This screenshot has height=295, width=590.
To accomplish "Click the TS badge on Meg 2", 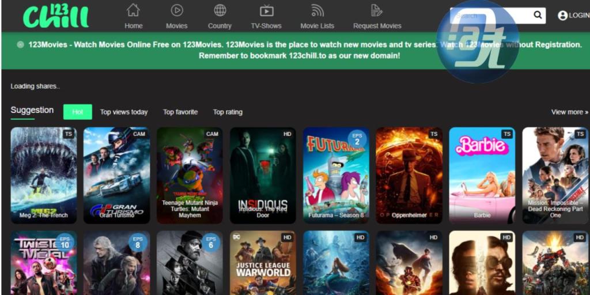I will point(69,134).
